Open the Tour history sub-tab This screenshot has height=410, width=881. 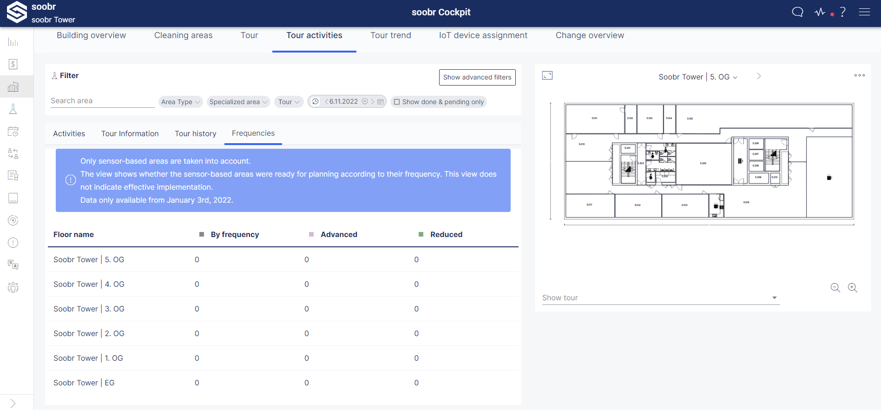(x=196, y=133)
